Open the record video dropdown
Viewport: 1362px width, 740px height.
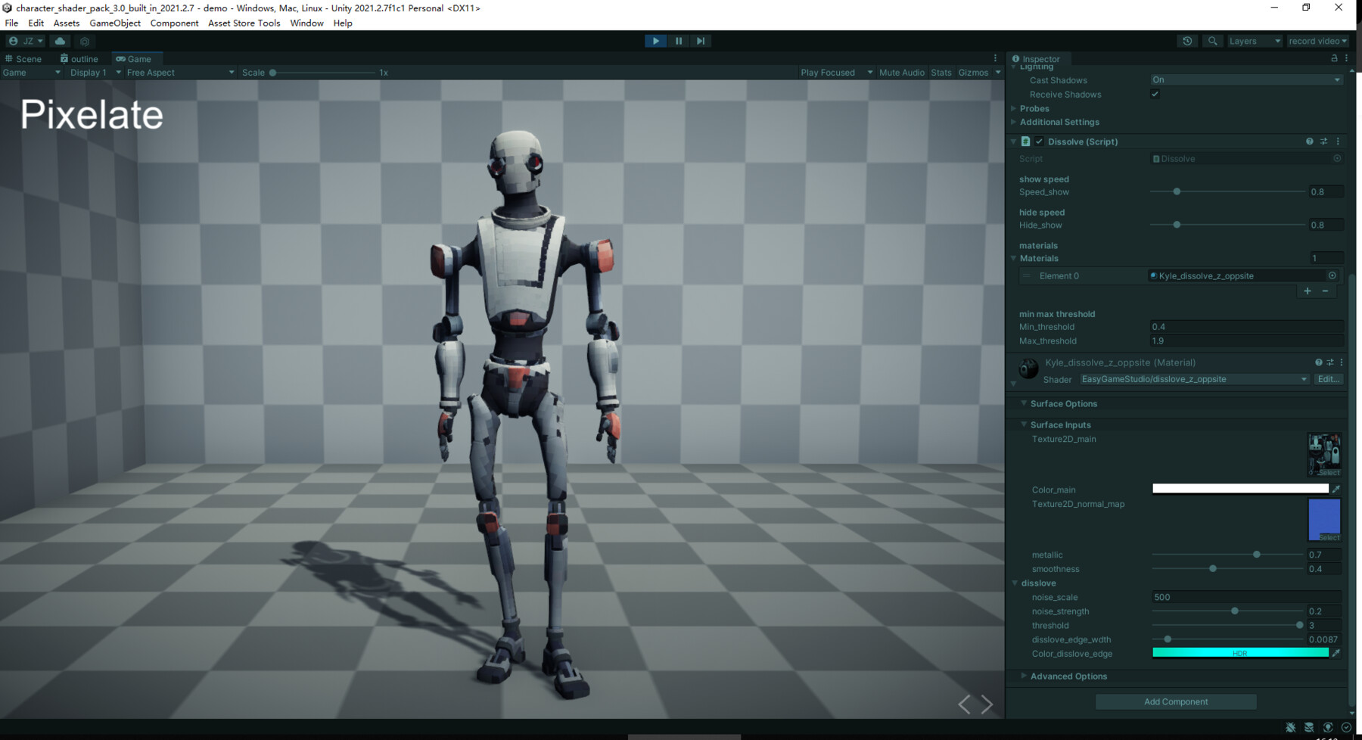pos(1318,41)
